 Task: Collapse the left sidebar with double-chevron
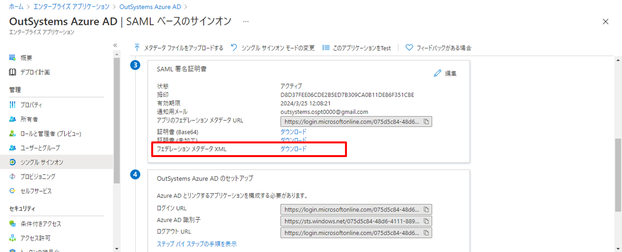pos(115,45)
